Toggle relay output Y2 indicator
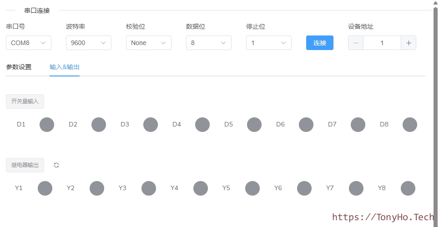This screenshot has height=227, width=439. click(x=97, y=188)
